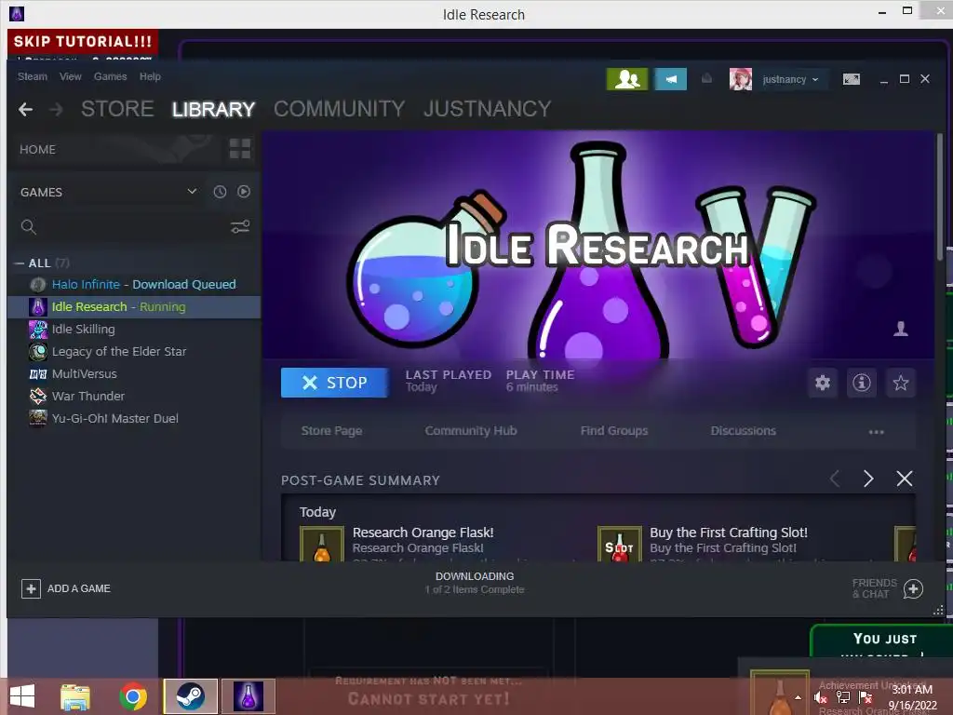The width and height of the screenshot is (953, 715).
Task: Open the notifications bell icon
Action: [706, 78]
